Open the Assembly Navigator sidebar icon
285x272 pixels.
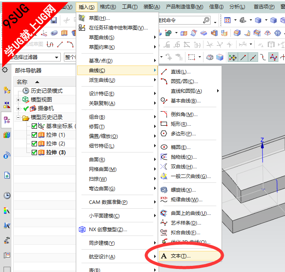click(7, 90)
